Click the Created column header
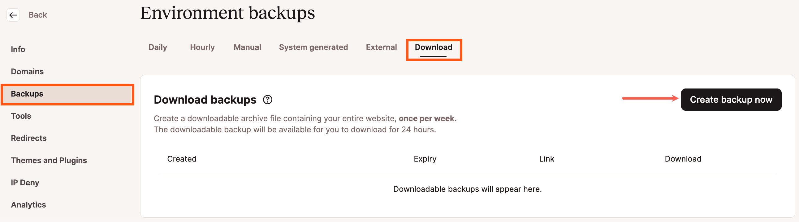Screen dimensions: 799x222 (182, 159)
